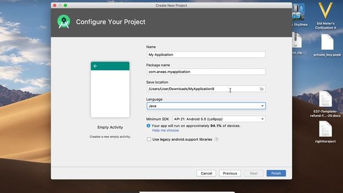Click the disabled Next button

coord(253,173)
